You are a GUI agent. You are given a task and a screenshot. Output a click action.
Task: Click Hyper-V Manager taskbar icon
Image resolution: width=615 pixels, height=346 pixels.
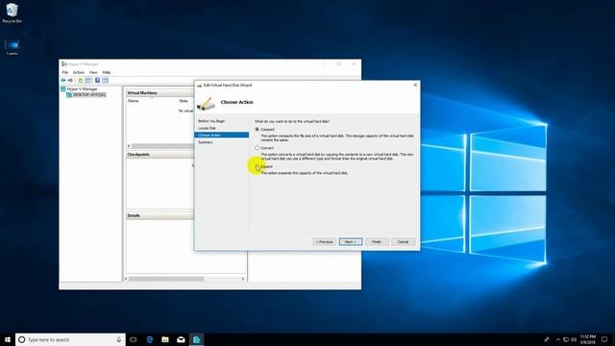(x=196, y=339)
